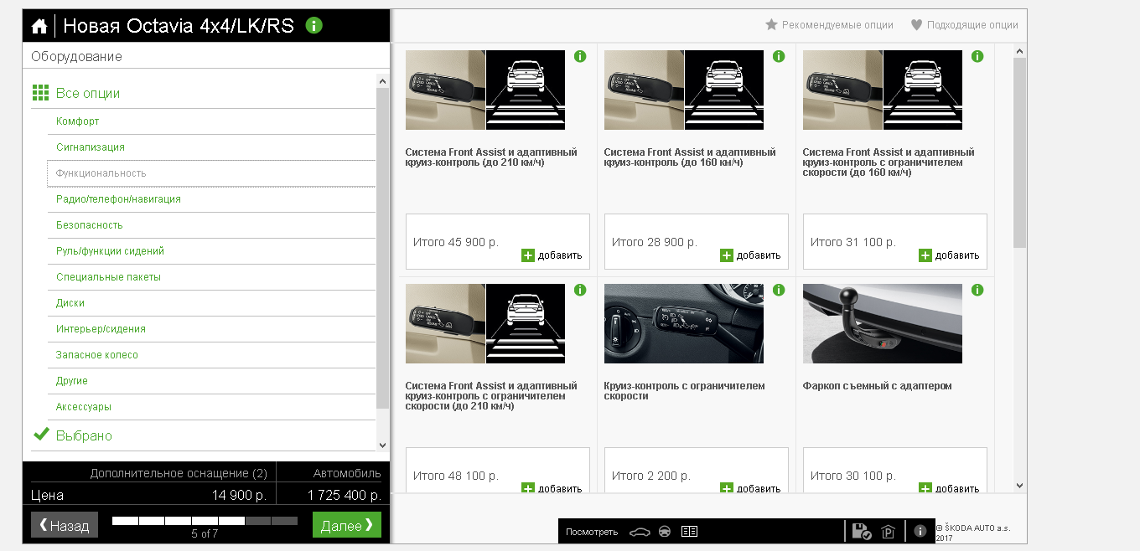Open Радио/телефон/навигация category
This screenshot has width=1140, height=551.
211,199
